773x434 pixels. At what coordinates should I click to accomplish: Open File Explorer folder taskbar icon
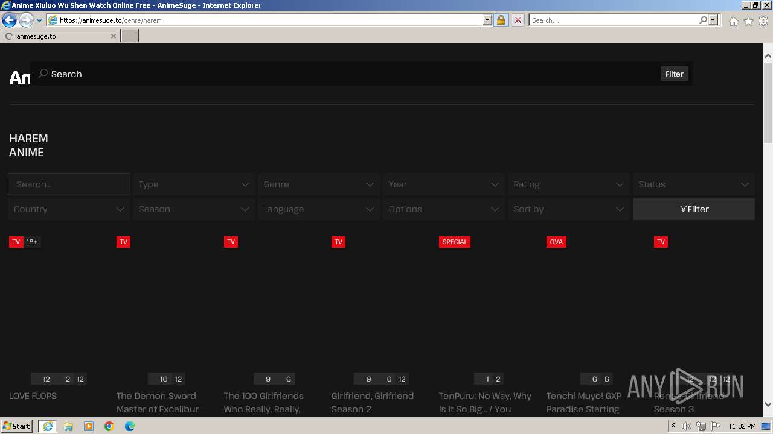[68, 426]
